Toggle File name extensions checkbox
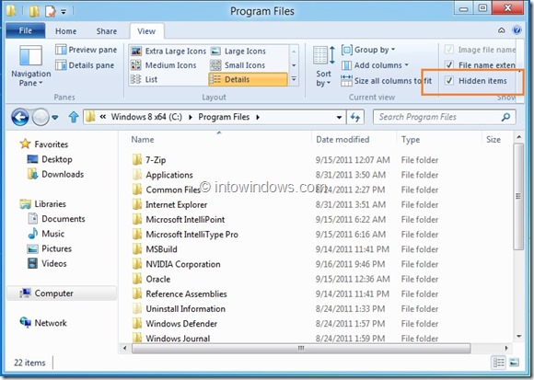This screenshot has height=380, width=534. click(449, 64)
